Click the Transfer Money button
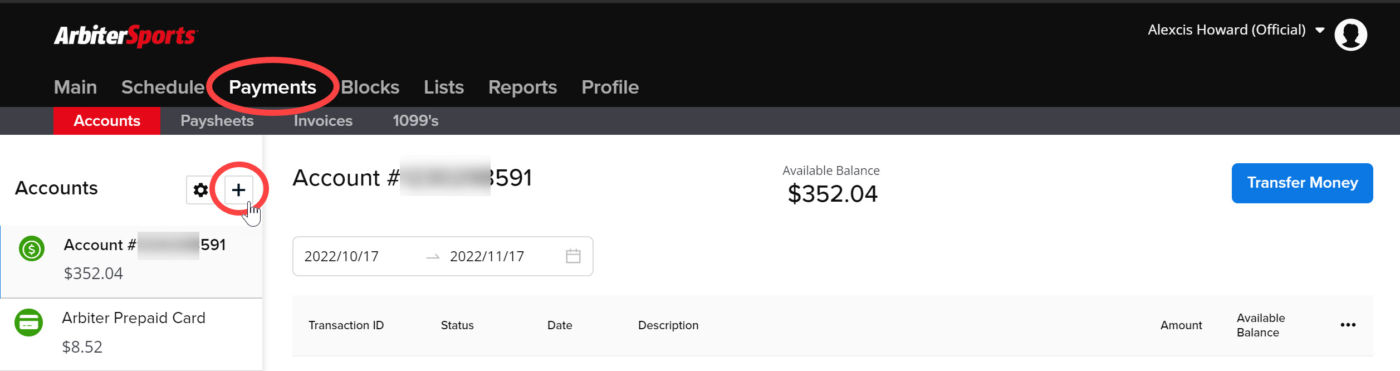This screenshot has width=1400, height=371. [1302, 183]
